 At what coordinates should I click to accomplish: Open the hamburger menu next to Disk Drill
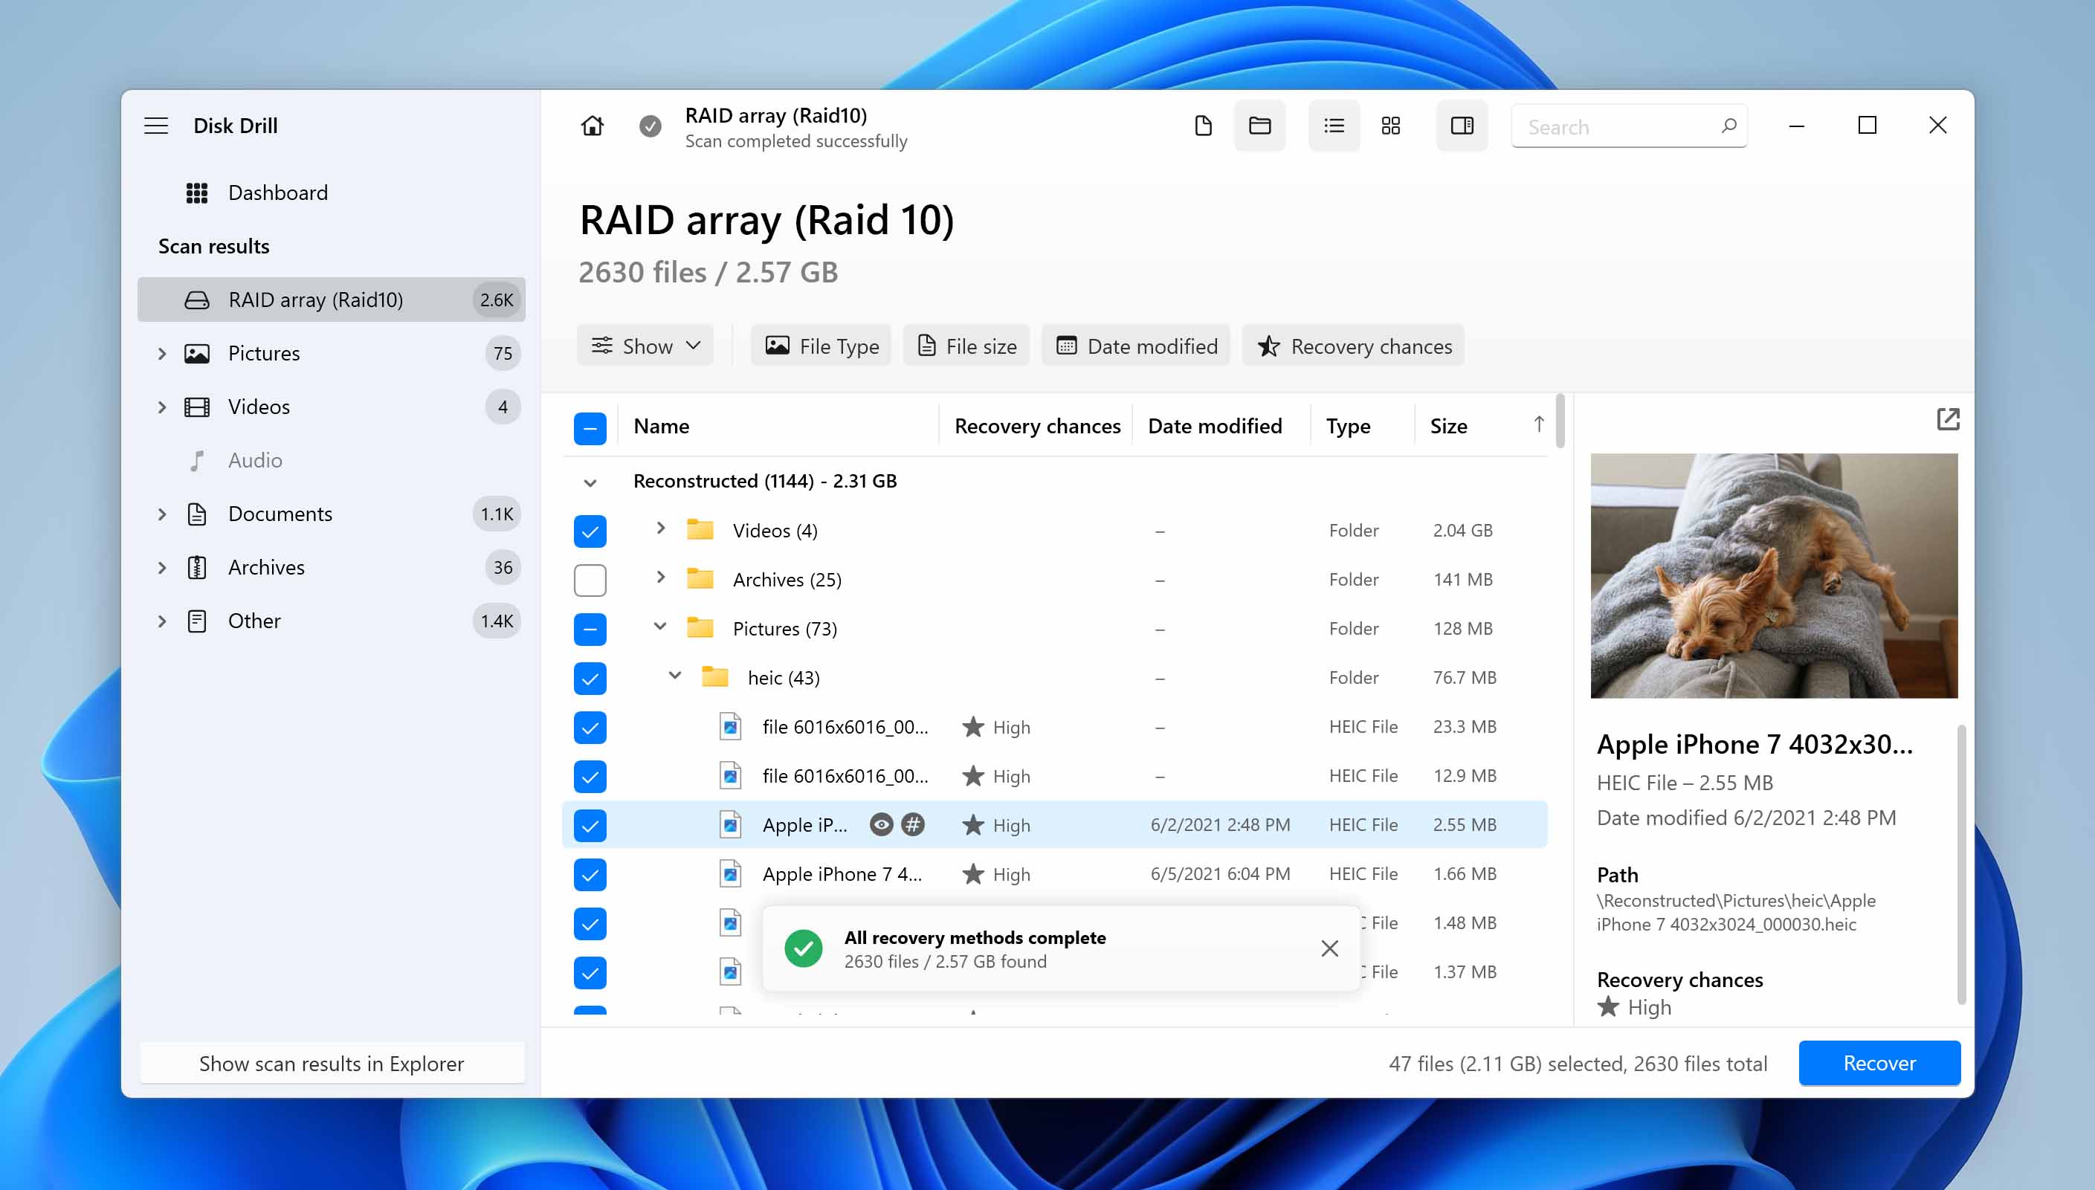pyautogui.click(x=156, y=126)
